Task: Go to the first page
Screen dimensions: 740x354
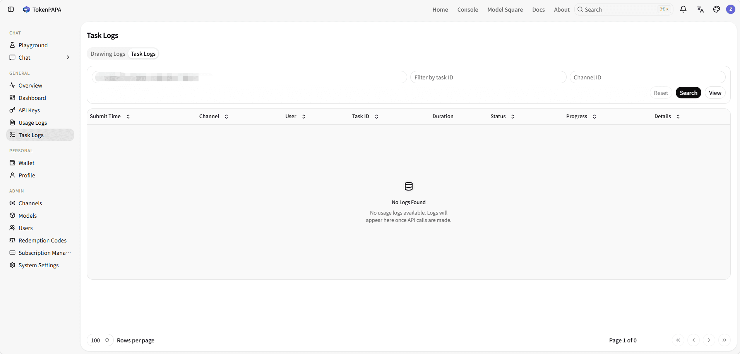Action: (678, 340)
